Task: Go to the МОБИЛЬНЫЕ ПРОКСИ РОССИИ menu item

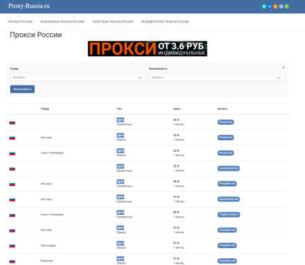Action: [x=62, y=22]
